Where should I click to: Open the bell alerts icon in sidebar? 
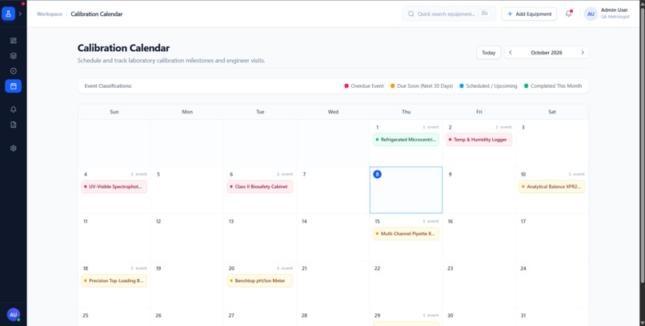click(x=13, y=109)
